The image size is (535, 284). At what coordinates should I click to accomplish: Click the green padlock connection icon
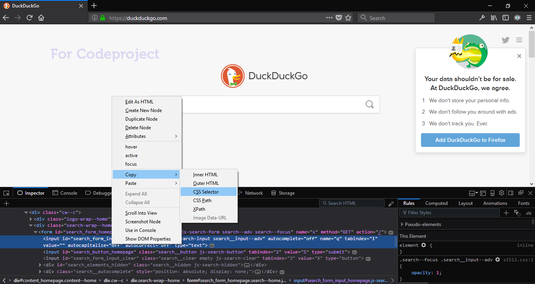point(103,18)
